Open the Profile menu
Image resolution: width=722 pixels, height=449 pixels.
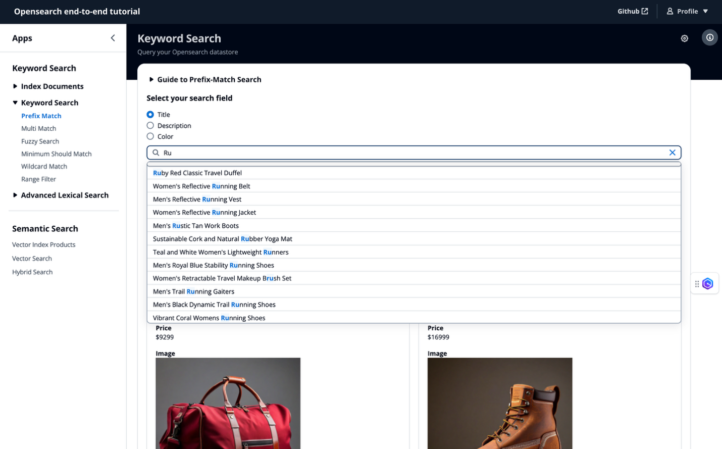688,11
